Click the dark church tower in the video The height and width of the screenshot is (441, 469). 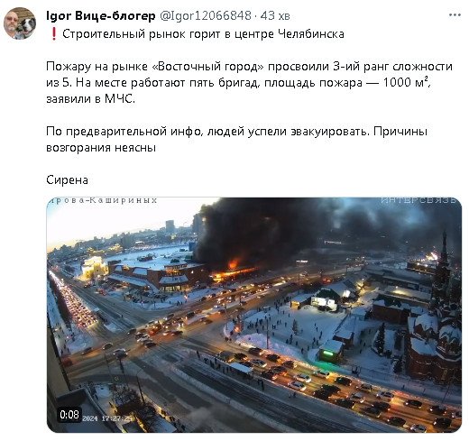tap(444, 300)
